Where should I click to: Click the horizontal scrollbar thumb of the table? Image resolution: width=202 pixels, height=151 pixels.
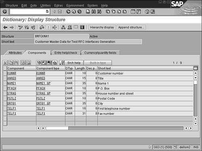57,128
